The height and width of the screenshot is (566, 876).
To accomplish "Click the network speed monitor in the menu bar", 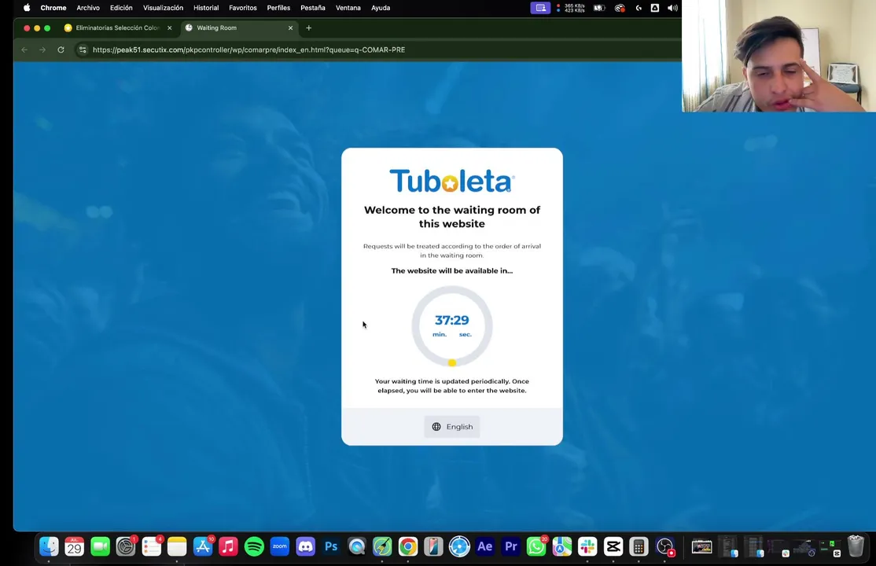I will click(570, 8).
